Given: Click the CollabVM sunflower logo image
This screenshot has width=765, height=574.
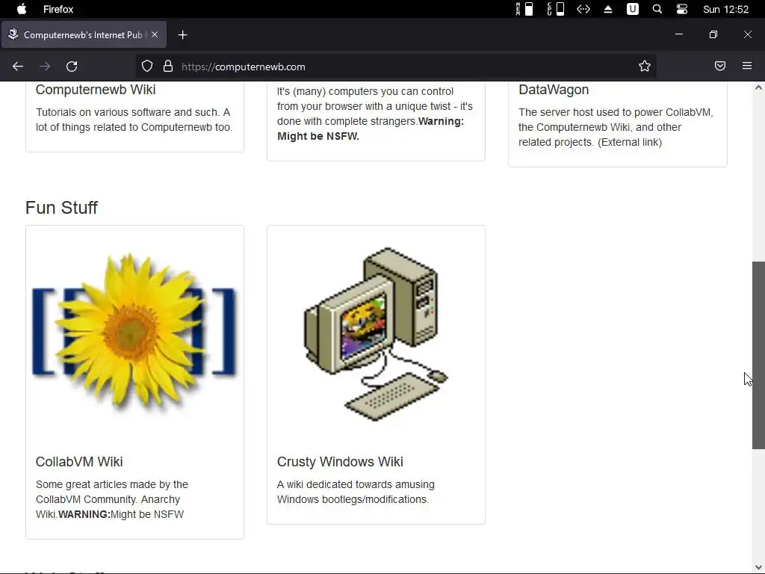Looking at the screenshot, I should click(134, 334).
